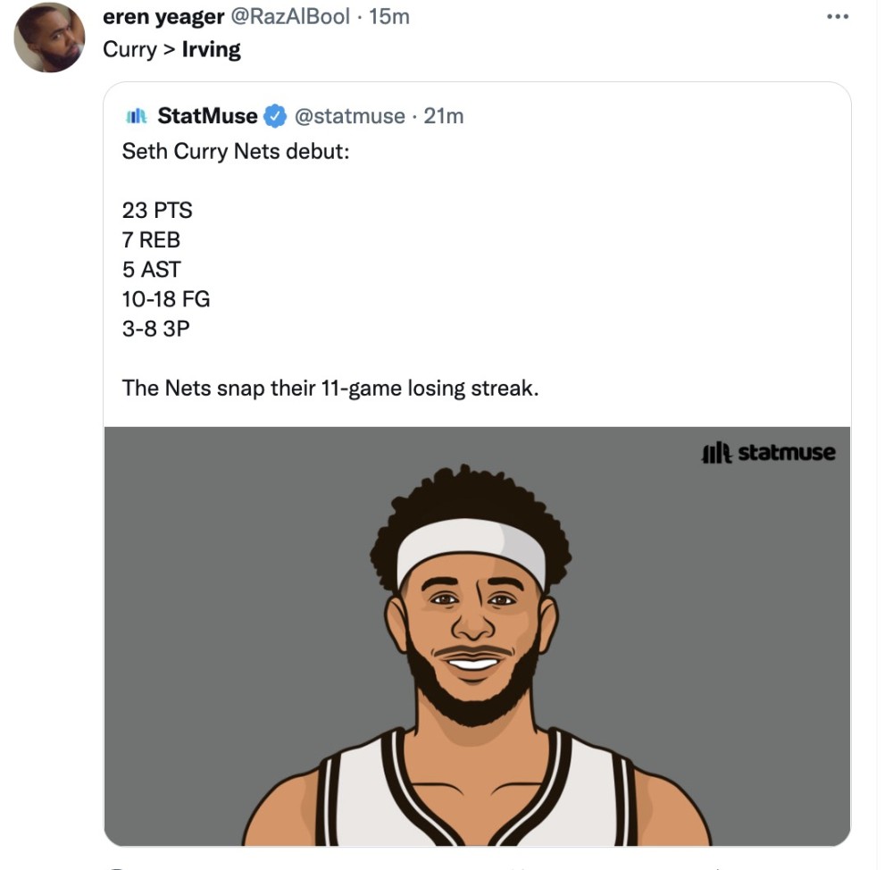Open the tweet's three-dot more menu
This screenshot has height=870, width=893.
(x=835, y=17)
